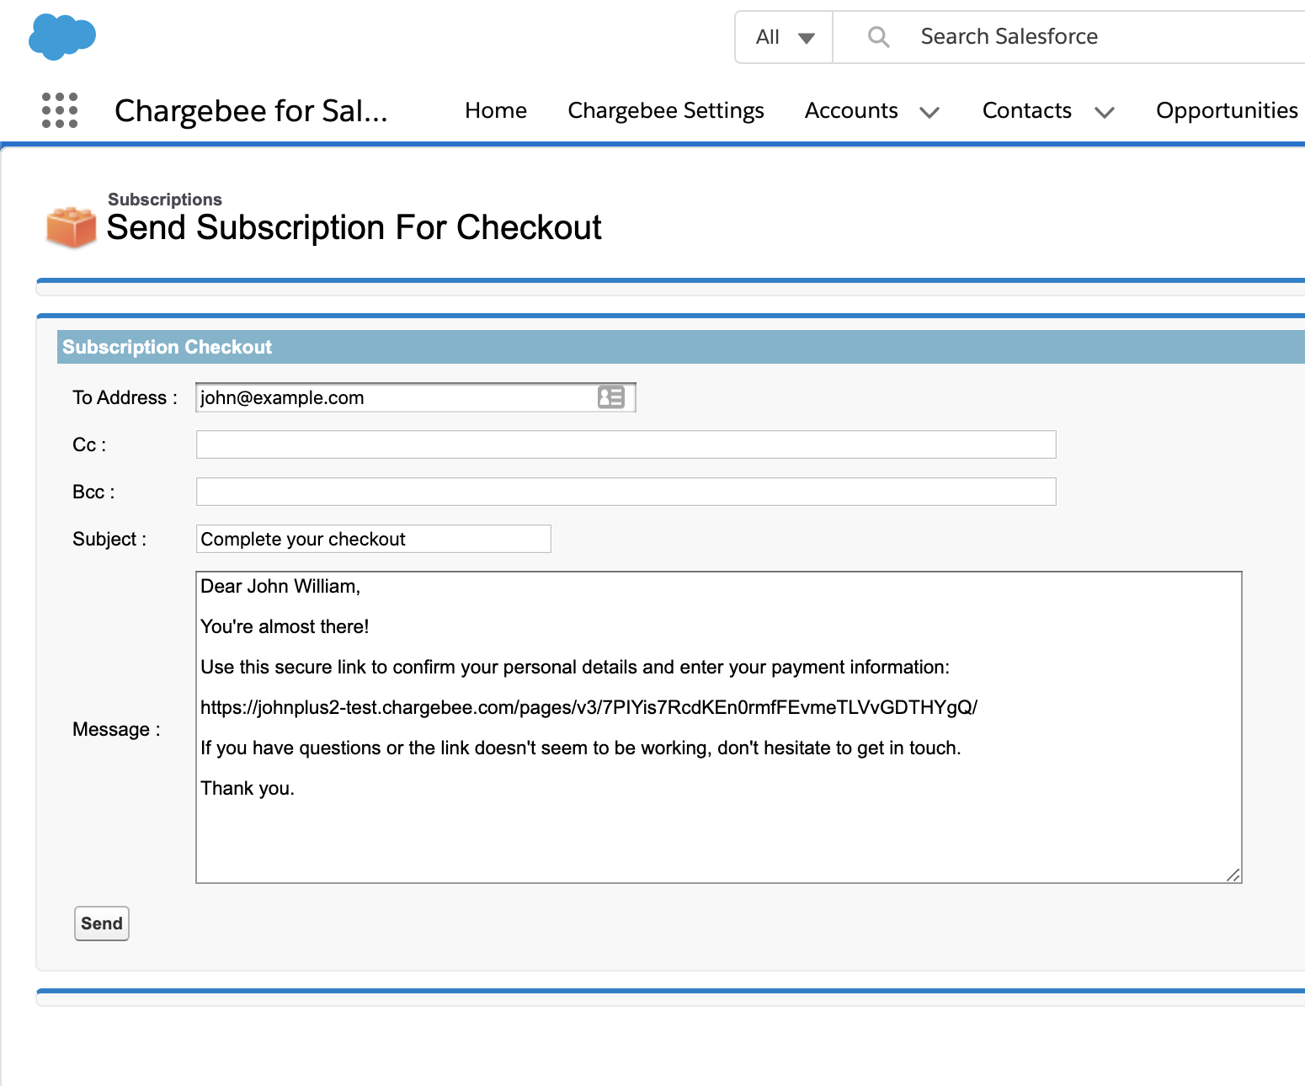
Task: Switch to the Opportunities tab
Action: pyautogui.click(x=1226, y=110)
